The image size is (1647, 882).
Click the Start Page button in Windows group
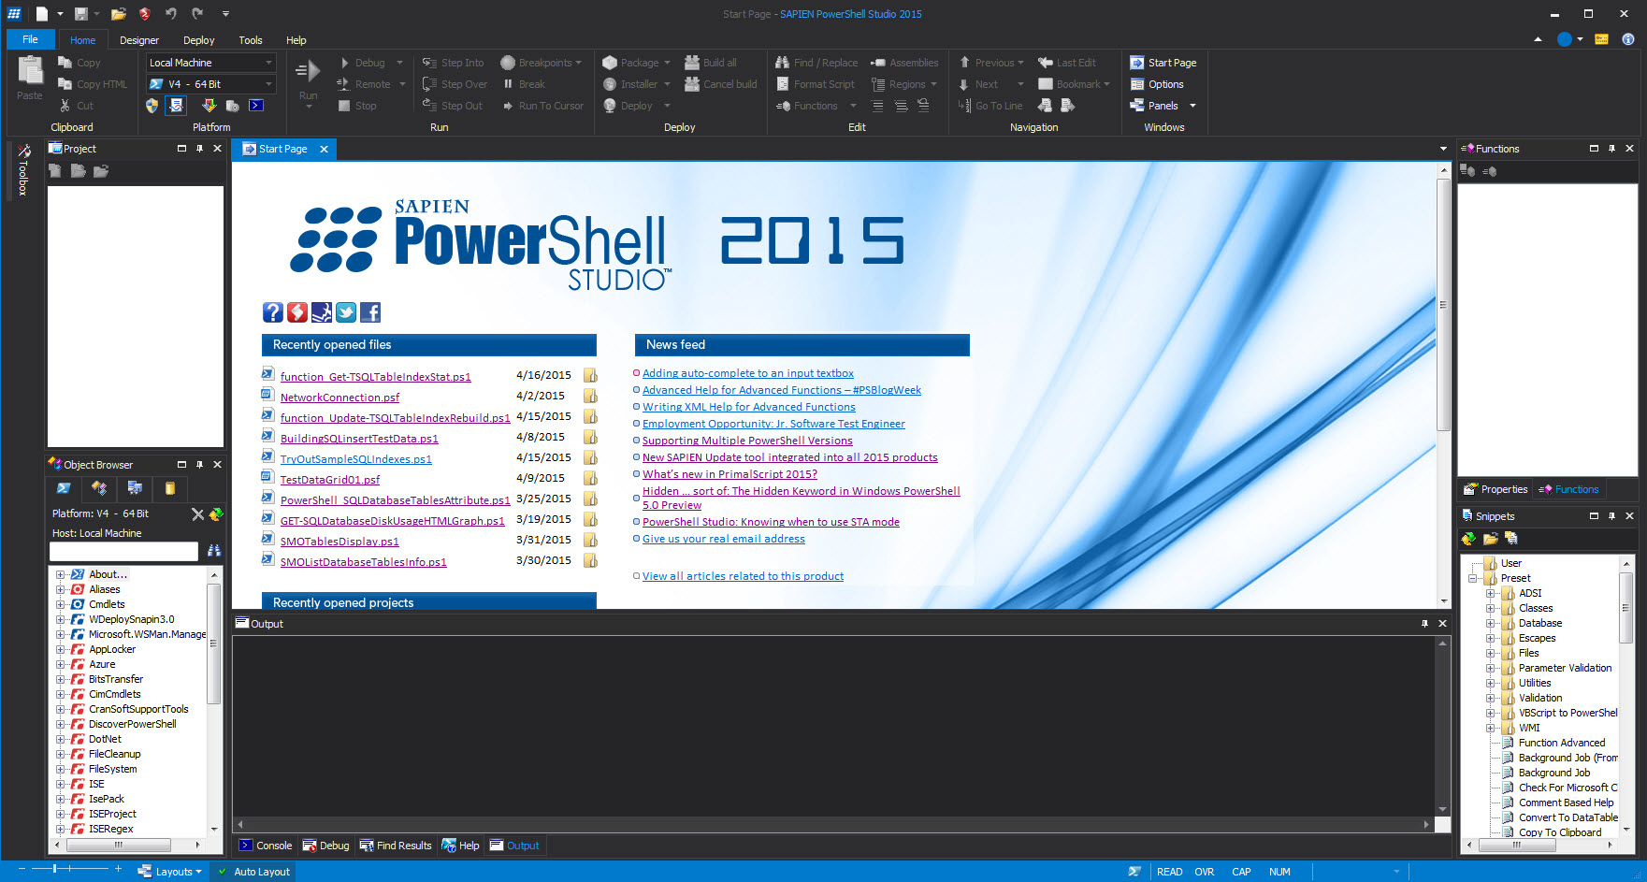1163,63
